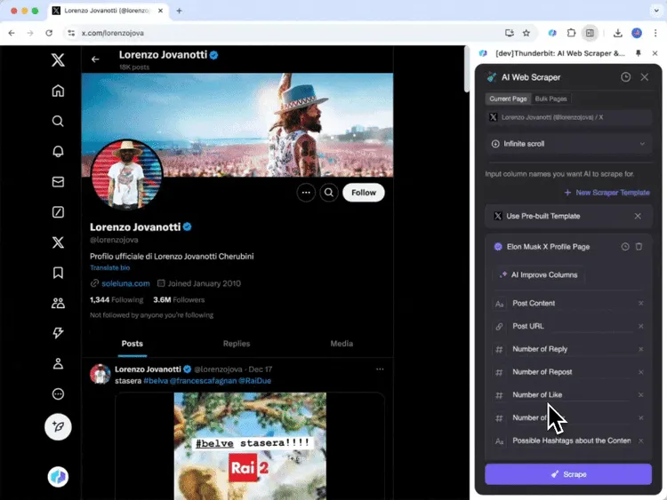Change Post URL column type icon
667x500 pixels.
[x=500, y=327]
